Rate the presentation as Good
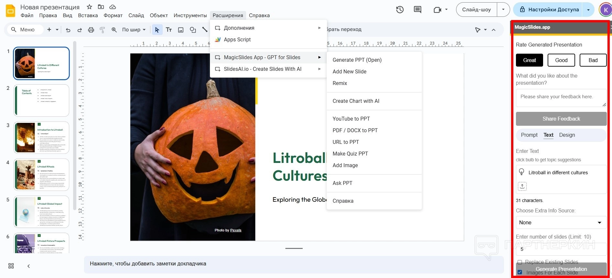 [x=561, y=60]
